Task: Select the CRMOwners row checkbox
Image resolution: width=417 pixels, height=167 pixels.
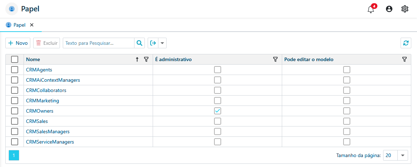Action: tap(15, 111)
